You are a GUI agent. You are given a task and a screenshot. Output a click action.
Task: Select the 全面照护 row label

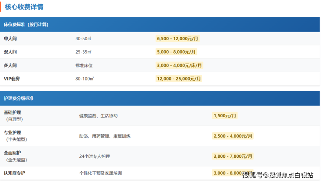click(x=12, y=153)
